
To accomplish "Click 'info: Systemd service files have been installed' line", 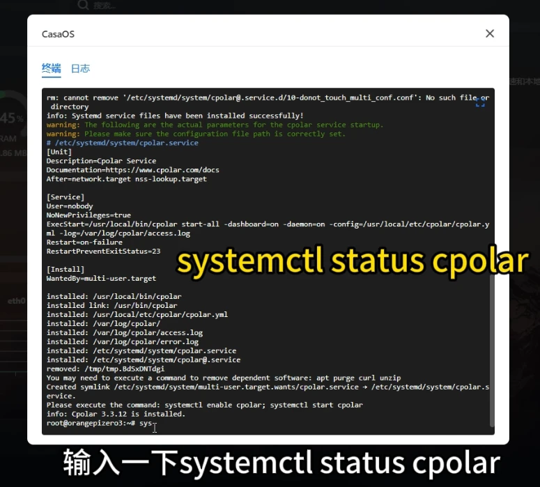I will pos(175,116).
